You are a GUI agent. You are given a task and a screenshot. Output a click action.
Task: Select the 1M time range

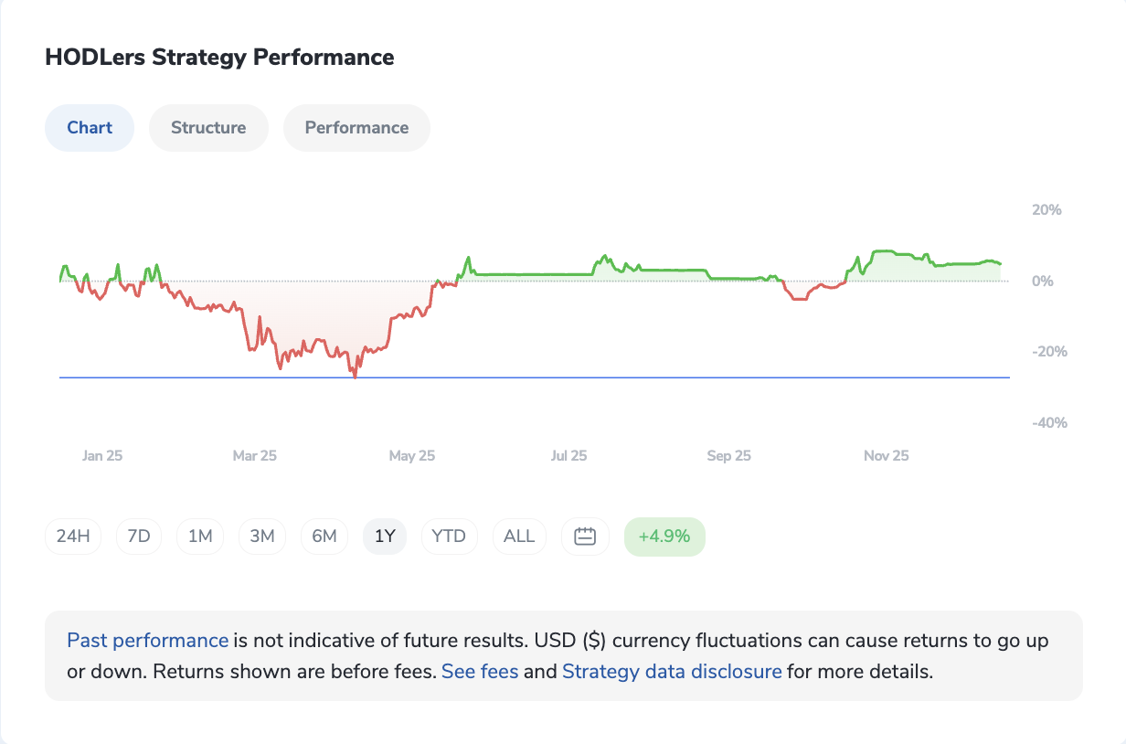coord(200,537)
